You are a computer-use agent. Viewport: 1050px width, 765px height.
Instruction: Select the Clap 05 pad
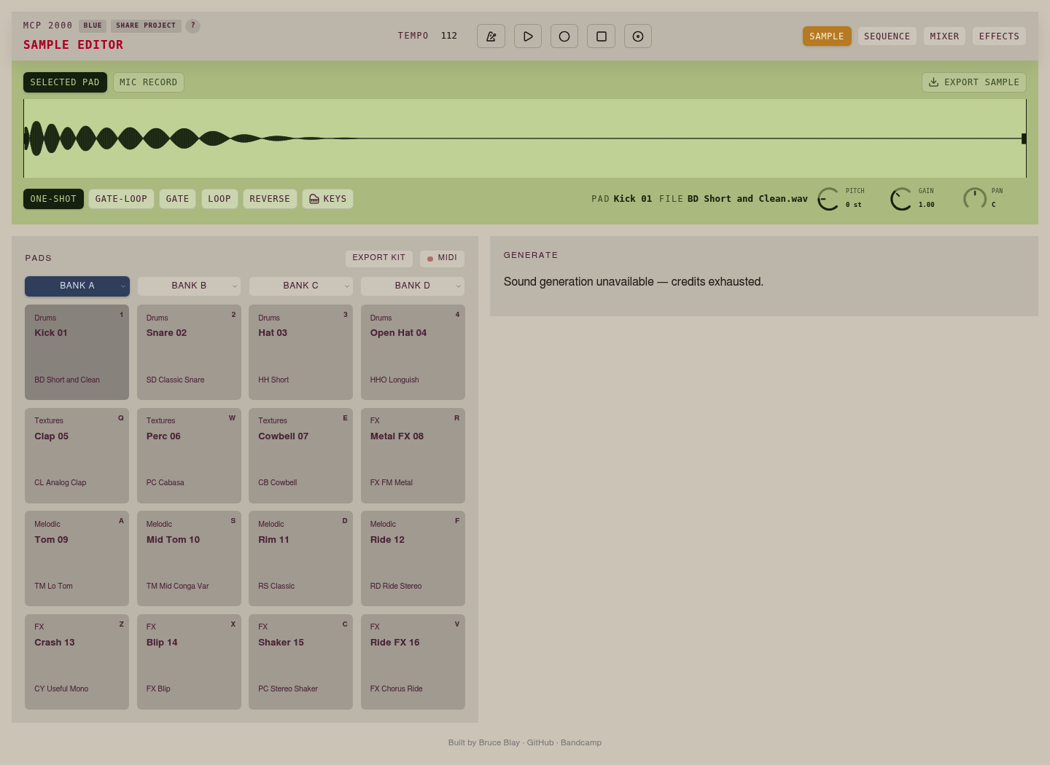[x=77, y=456]
